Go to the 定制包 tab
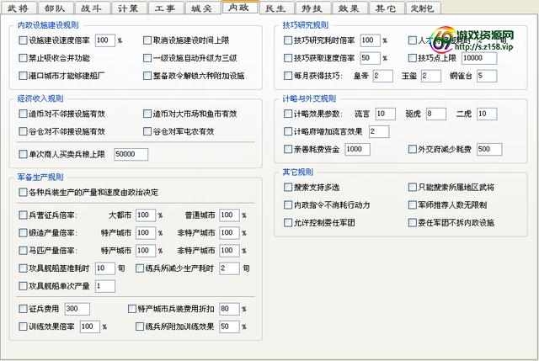Screen dimensions: 539x361 point(424,8)
